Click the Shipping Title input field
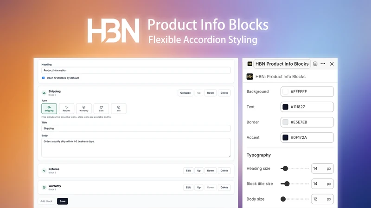 136,128
